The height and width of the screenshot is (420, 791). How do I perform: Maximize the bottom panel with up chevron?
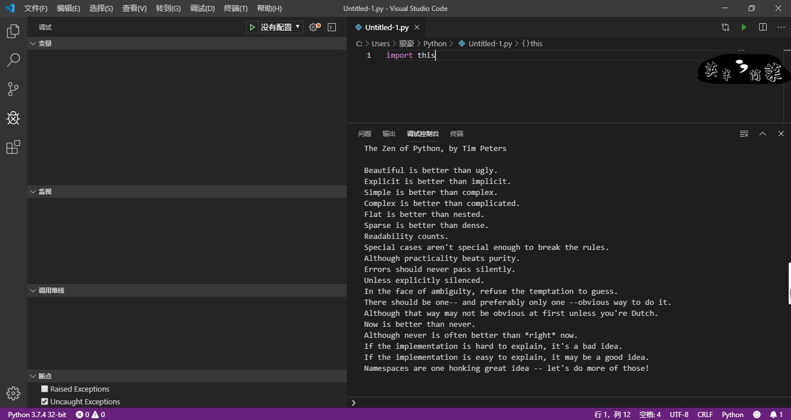click(x=763, y=134)
